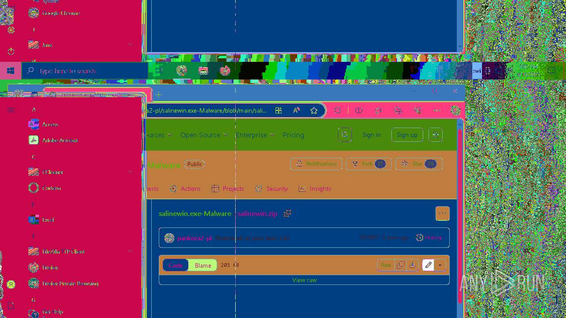
Task: Expand the Open Source menu
Action: (x=204, y=135)
